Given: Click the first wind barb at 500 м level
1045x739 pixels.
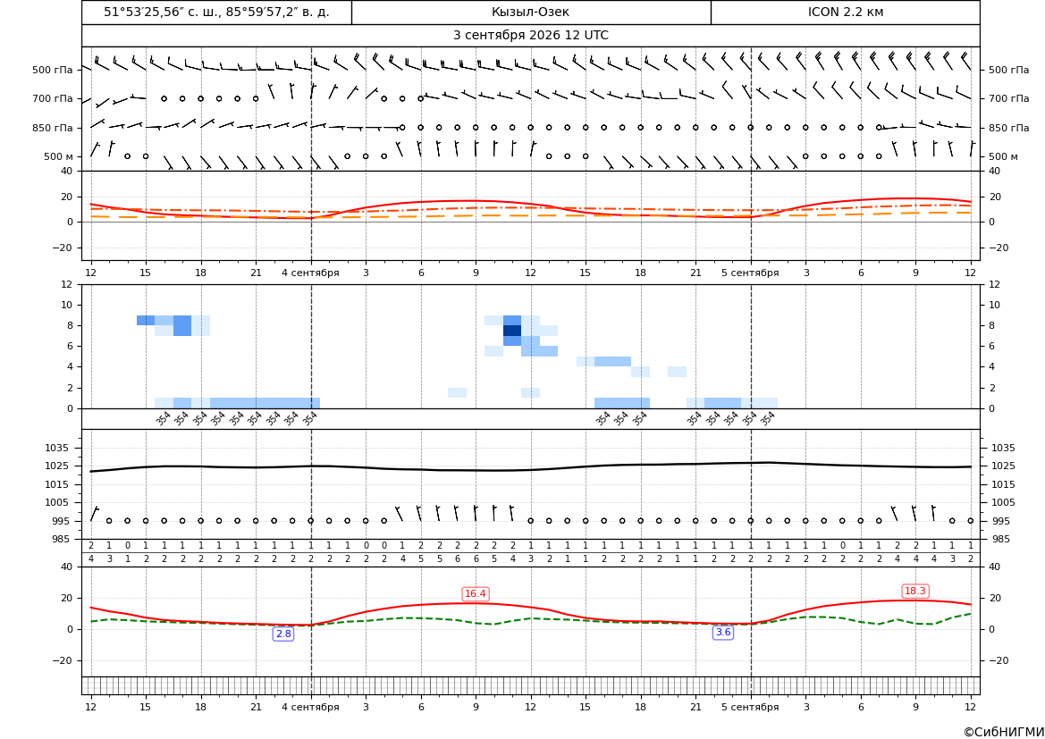Looking at the screenshot, I should (95, 149).
